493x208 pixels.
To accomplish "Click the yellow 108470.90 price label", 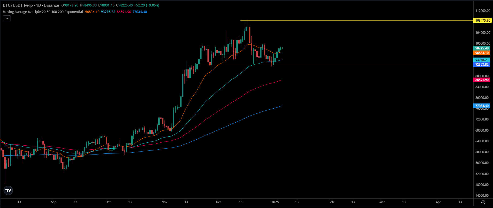I will click(x=482, y=20).
